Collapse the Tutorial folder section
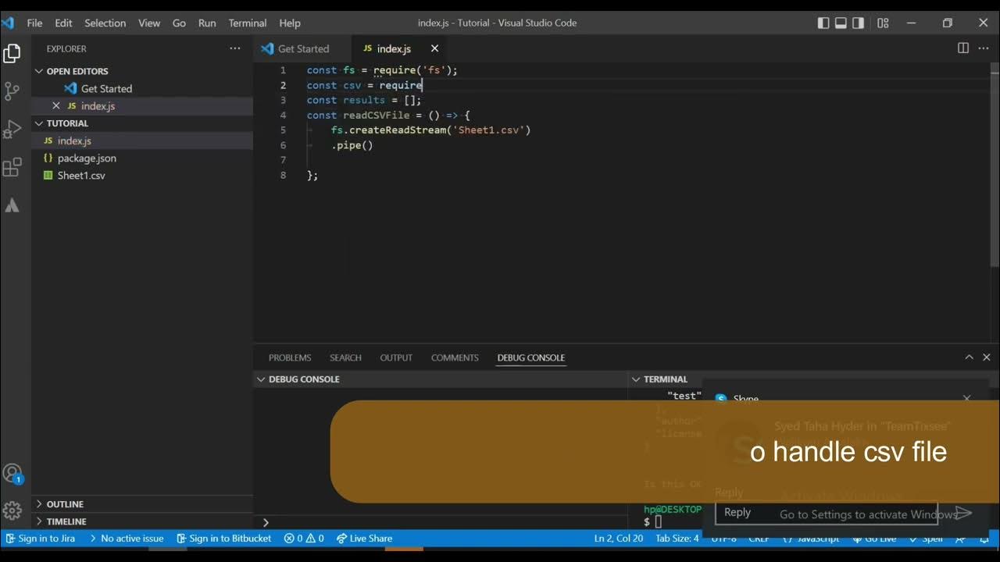 coord(141,123)
